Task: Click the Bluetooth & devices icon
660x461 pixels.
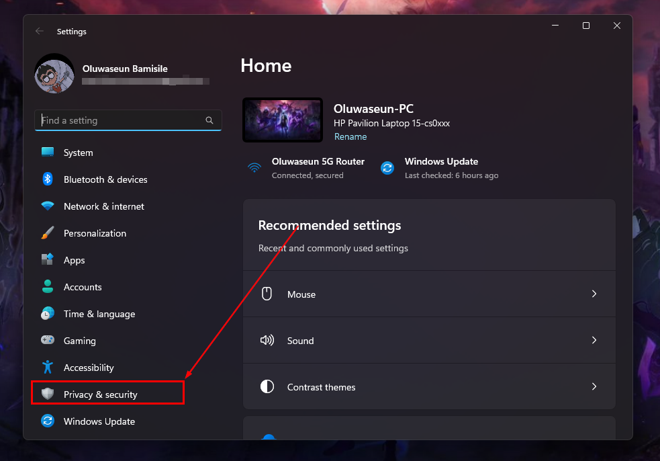Action: pyautogui.click(x=48, y=179)
